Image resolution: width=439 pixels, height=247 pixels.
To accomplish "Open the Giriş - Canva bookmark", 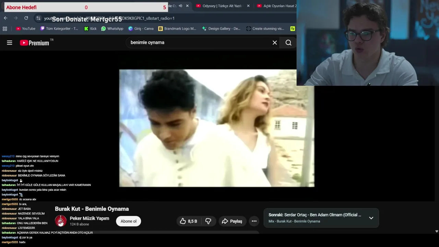I will tap(141, 29).
